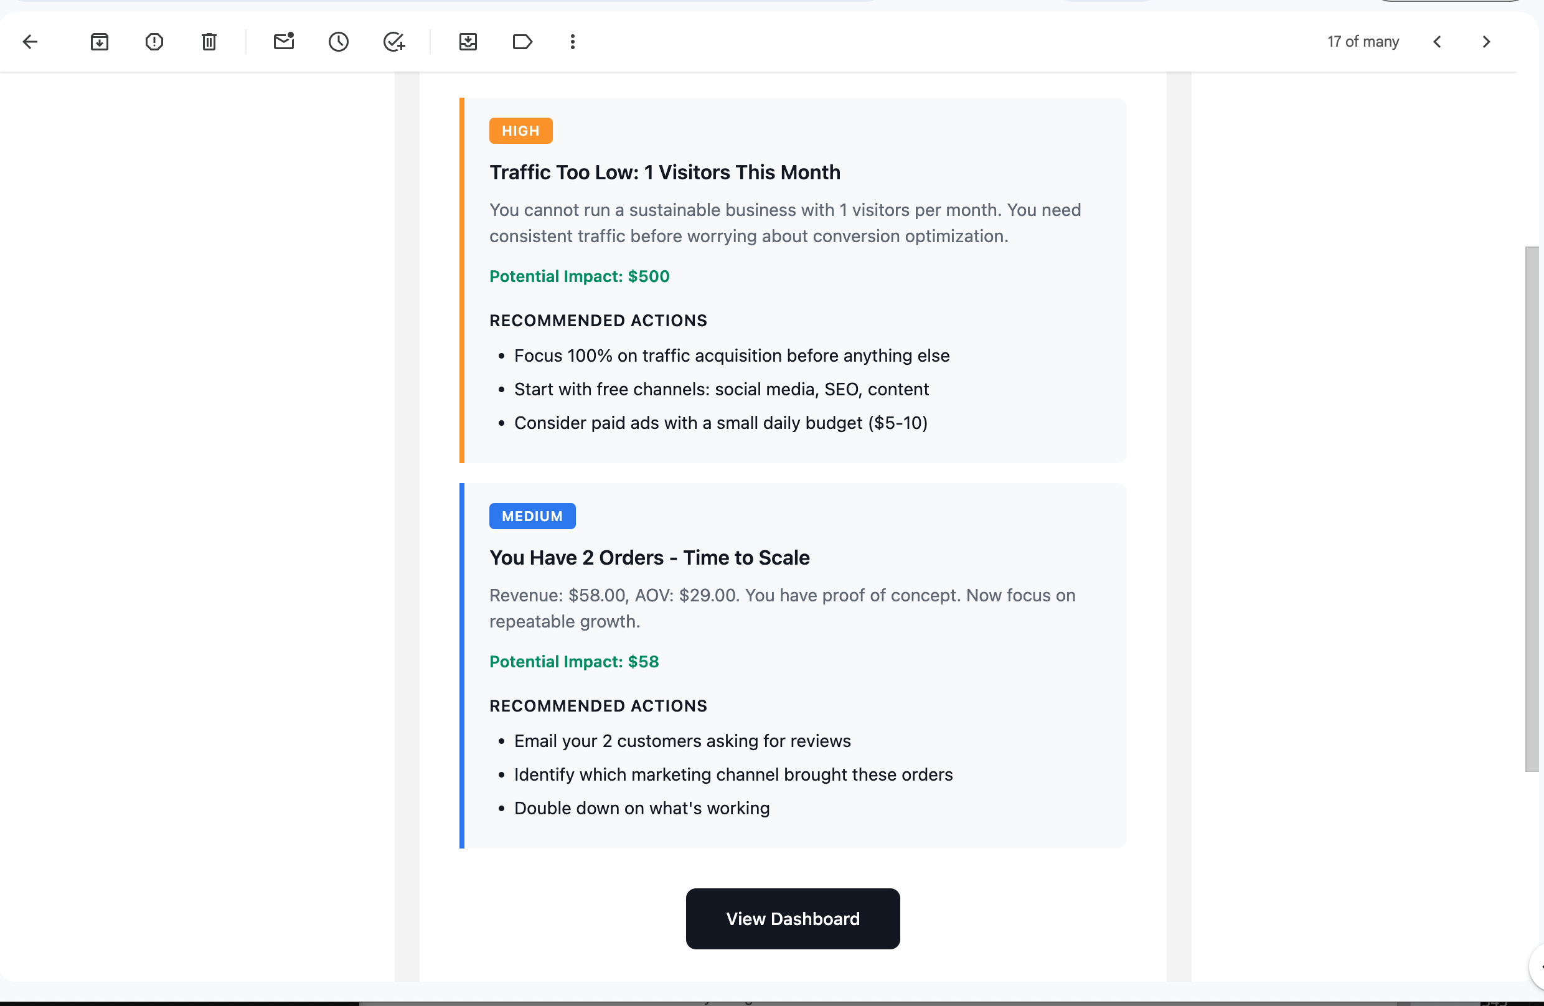Click the You Have 2 Orders heading
This screenshot has width=1544, height=1006.
(x=649, y=557)
